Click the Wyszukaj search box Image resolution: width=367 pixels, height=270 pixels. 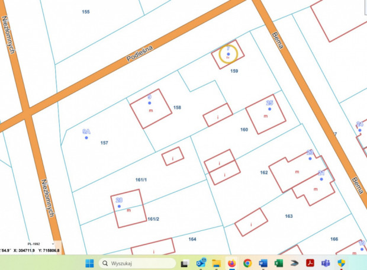click(x=137, y=263)
